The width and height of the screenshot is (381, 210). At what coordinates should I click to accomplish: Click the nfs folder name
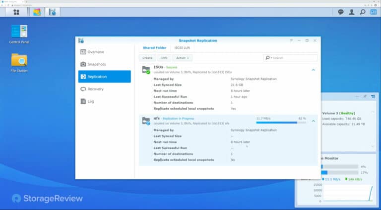[x=156, y=118]
